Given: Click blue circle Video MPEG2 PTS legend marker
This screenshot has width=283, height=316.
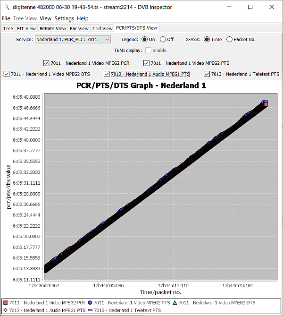Looking at the screenshot, I should pyautogui.click(x=90, y=302).
